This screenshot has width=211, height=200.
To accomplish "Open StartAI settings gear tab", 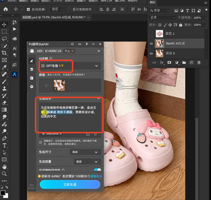I will [32, 87].
